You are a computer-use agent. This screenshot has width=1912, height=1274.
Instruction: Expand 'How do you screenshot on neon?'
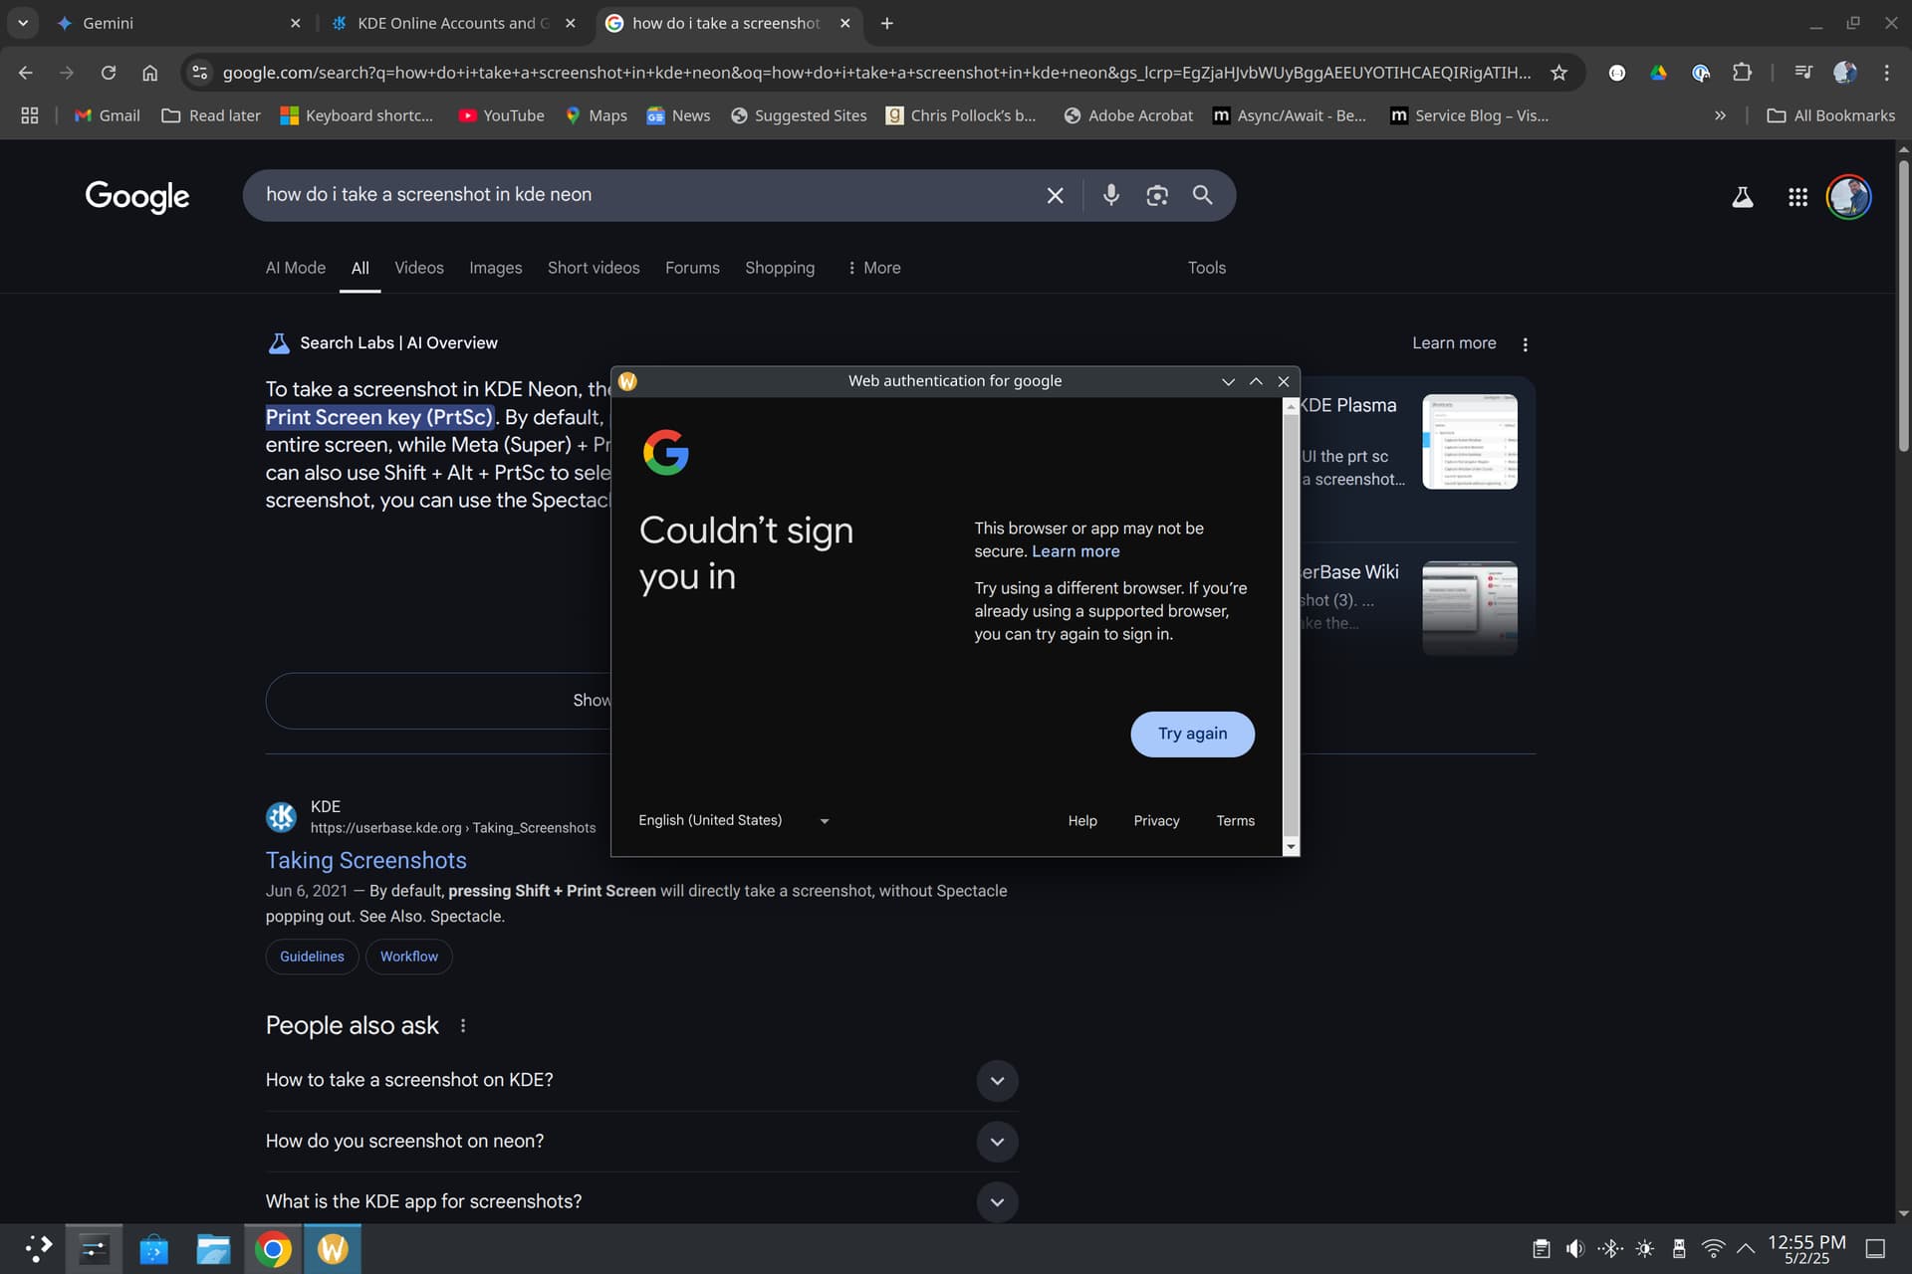tap(997, 1142)
